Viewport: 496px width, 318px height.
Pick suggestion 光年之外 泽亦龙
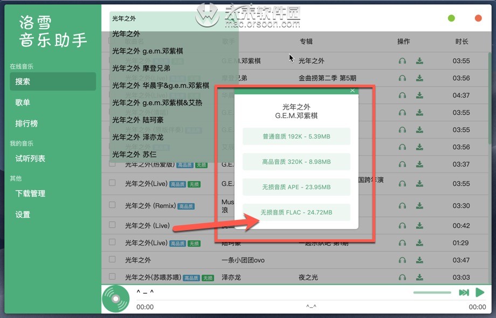[x=174, y=137]
